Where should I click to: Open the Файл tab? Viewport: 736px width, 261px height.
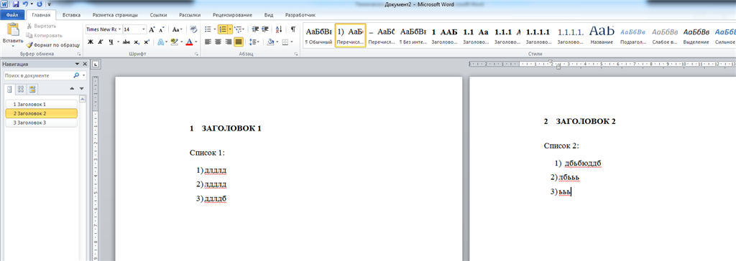pos(12,15)
